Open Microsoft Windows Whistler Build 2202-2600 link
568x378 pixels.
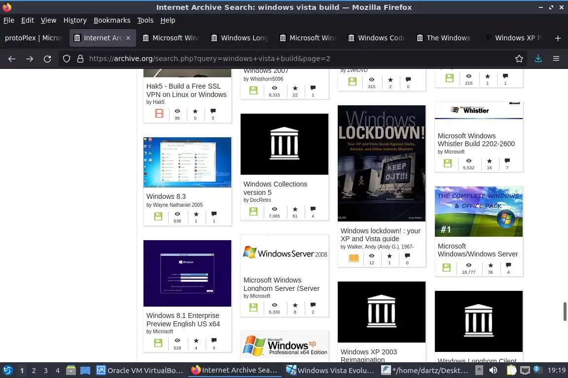click(x=476, y=140)
